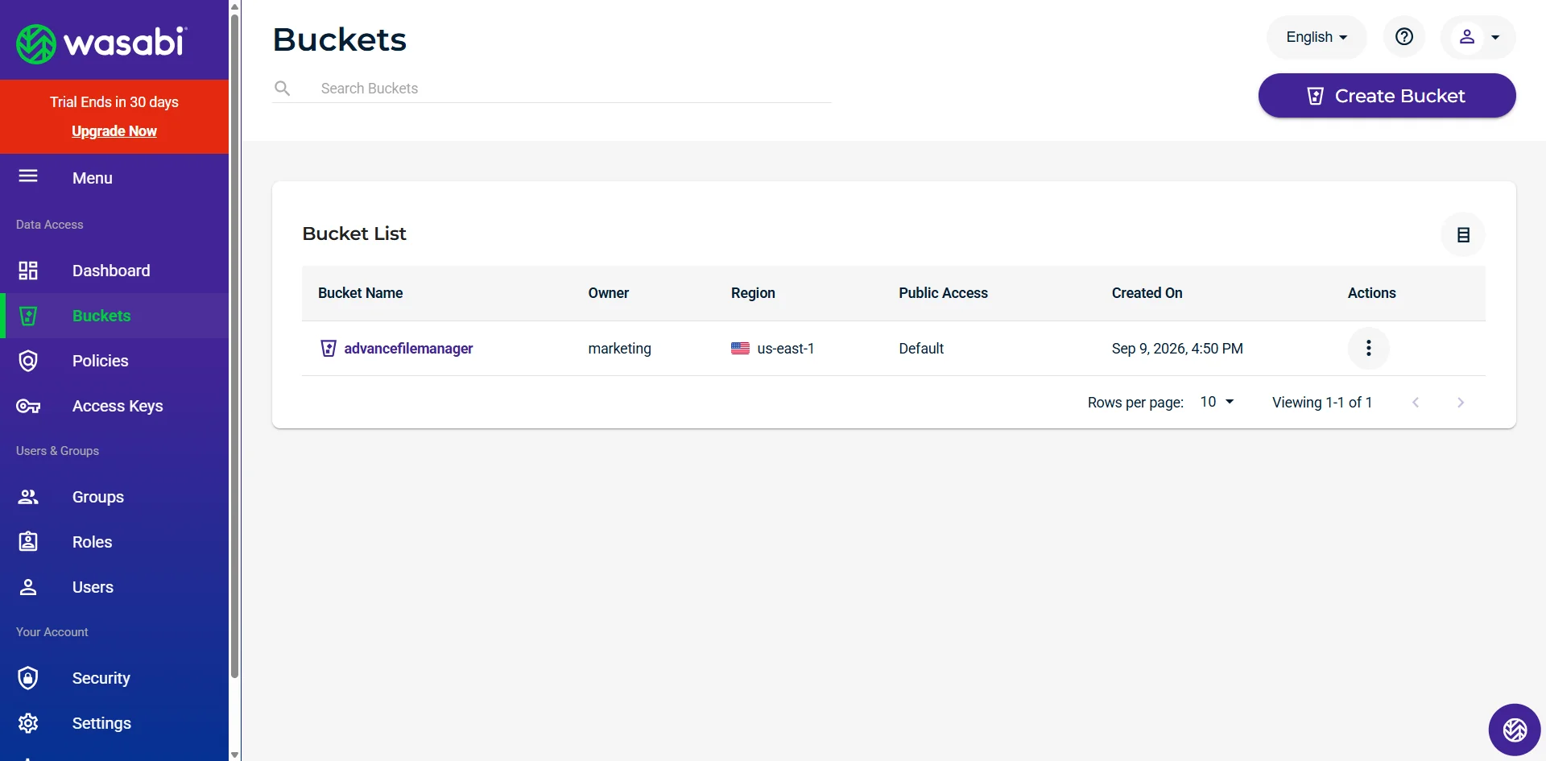Sort by Bucket Name column header

tap(360, 293)
